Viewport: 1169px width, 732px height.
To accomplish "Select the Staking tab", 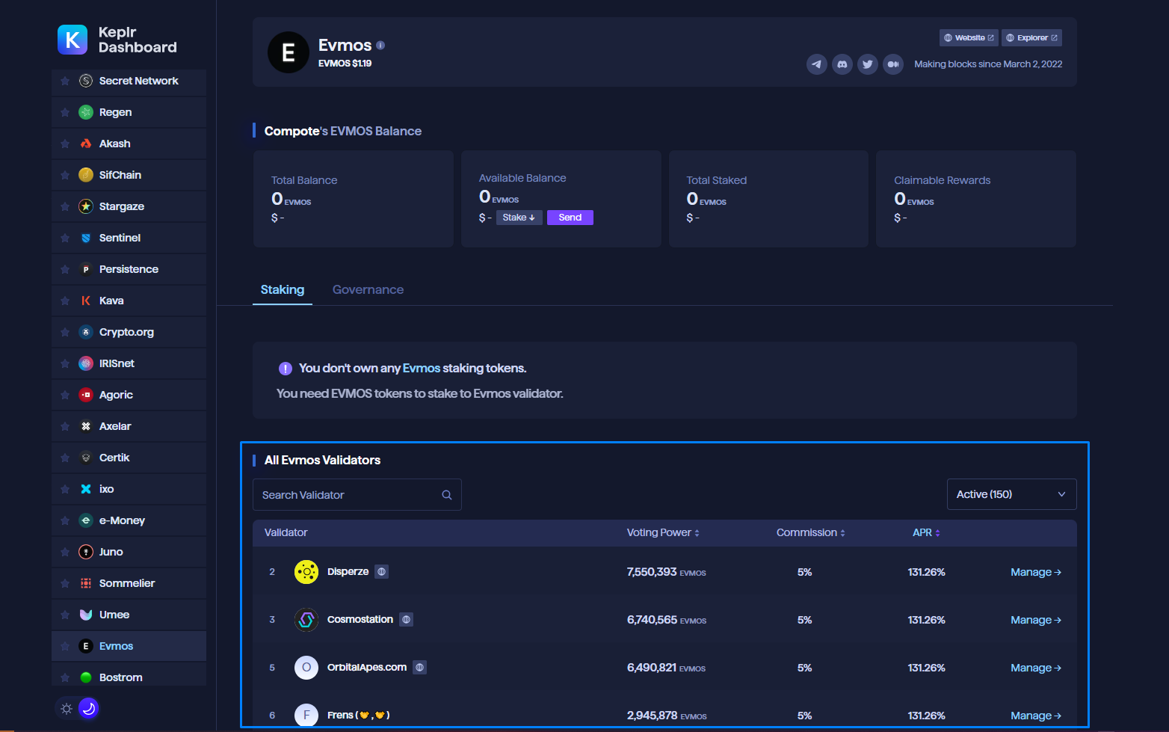I will 282,289.
